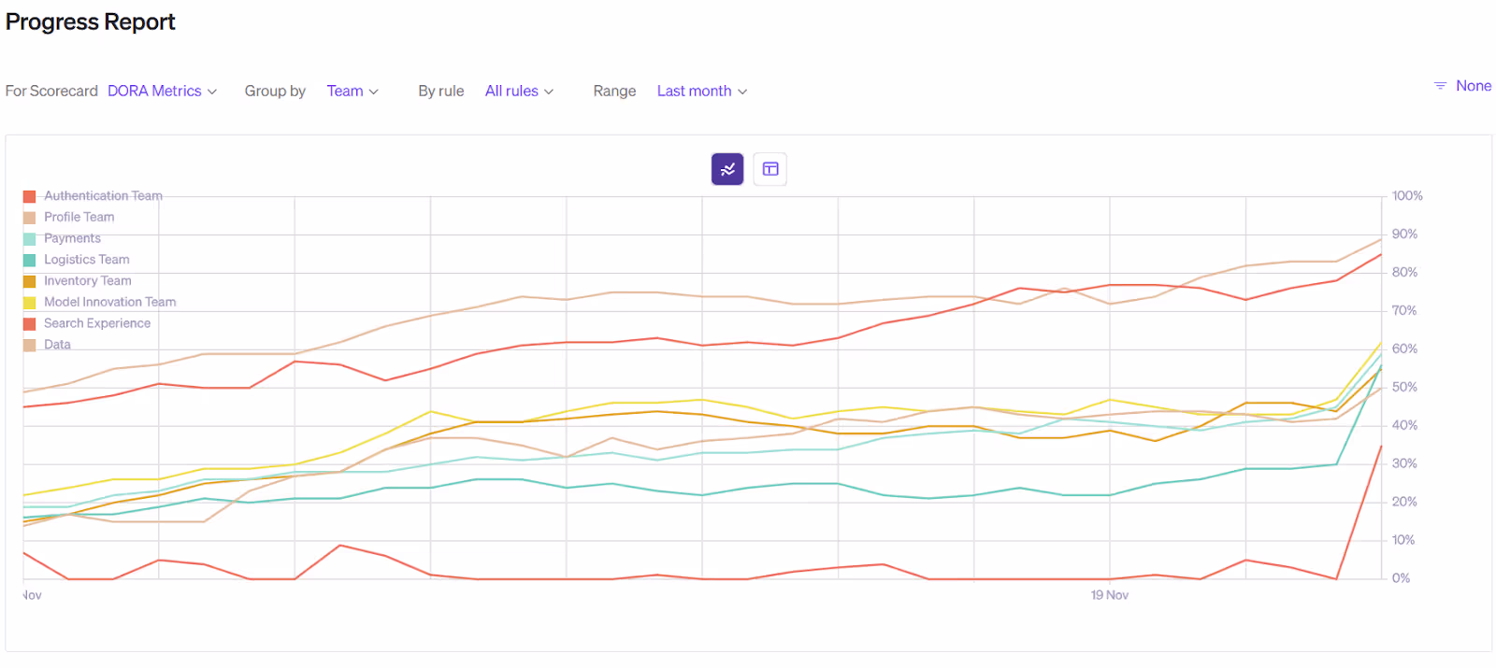This screenshot has height=668, width=1496.
Task: Click the 20% axis label
Action: (x=1404, y=502)
